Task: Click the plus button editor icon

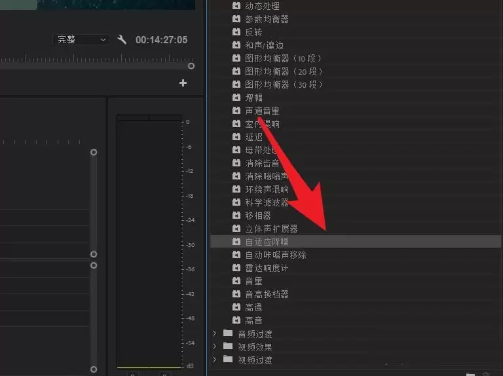Action: tap(183, 83)
